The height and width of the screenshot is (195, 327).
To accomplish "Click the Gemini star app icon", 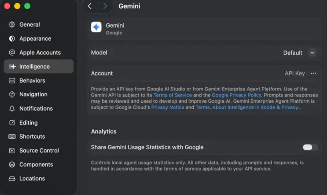I will coord(96,27).
